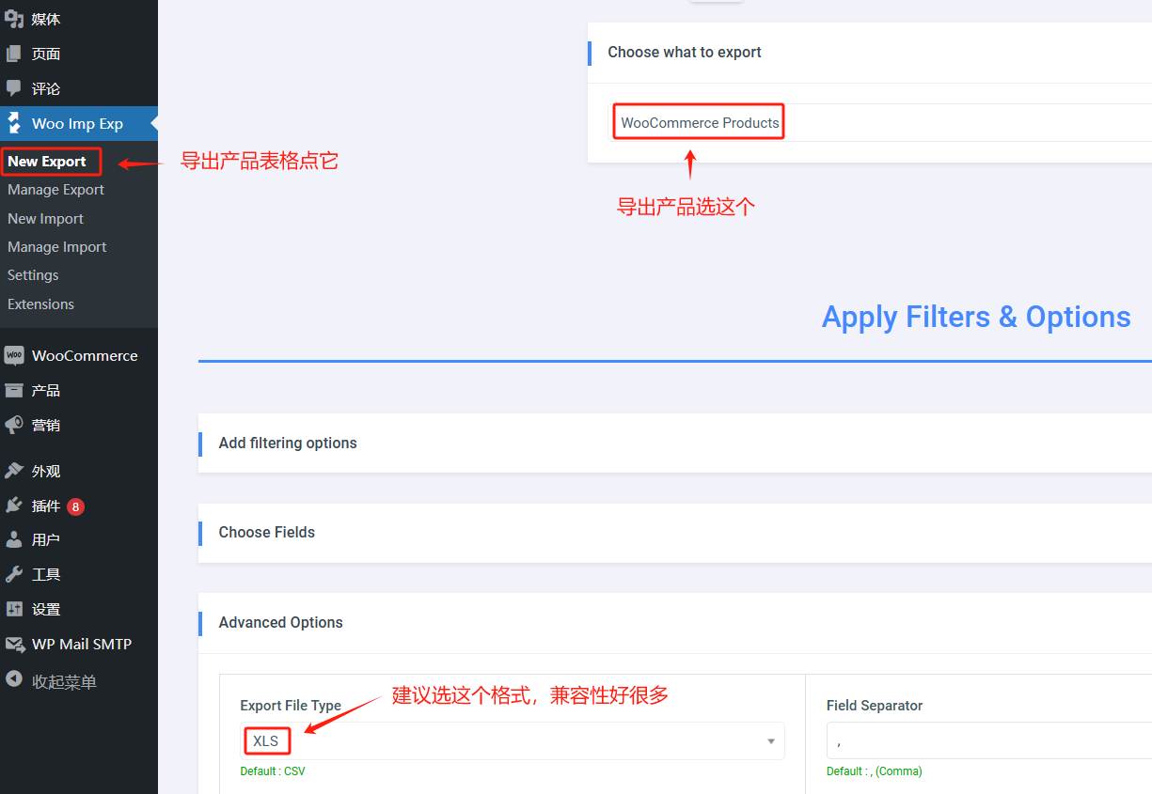Image resolution: width=1152 pixels, height=794 pixels.
Task: Open the 媒体 menu item
Action: 46,19
